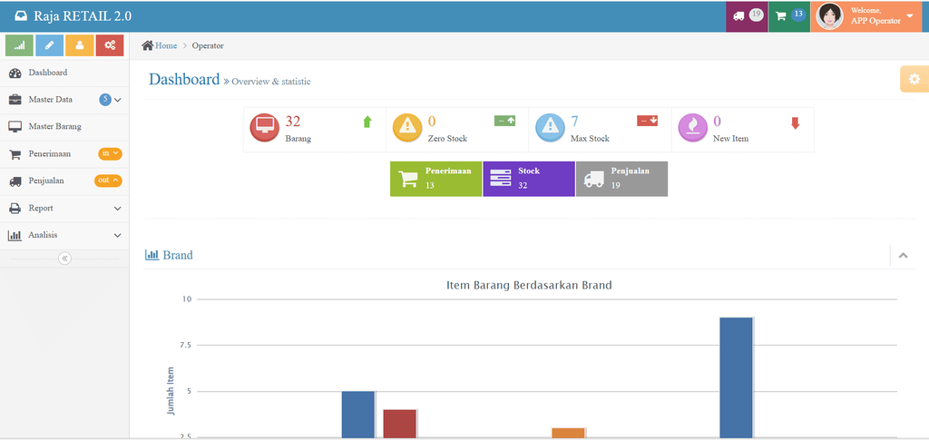Image resolution: width=929 pixels, height=440 pixels.
Task: Click the Master Data badge showing 5
Action: point(105,100)
